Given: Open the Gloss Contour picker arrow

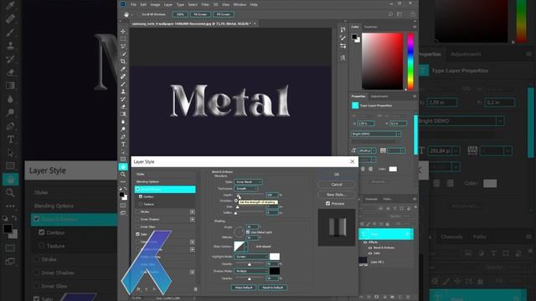Looking at the screenshot, I should point(245,247).
